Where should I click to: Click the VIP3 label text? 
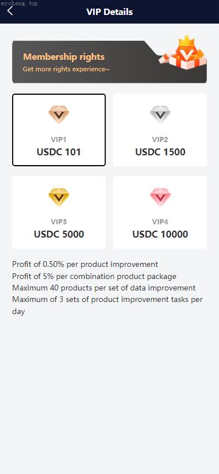click(x=59, y=222)
